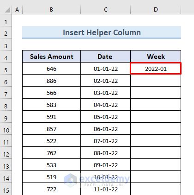Viewport: 194px width, 195px height.
Task: Select column A header
Action: 17,10
